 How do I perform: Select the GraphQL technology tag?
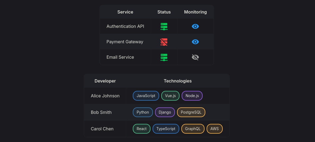[x=193, y=129]
